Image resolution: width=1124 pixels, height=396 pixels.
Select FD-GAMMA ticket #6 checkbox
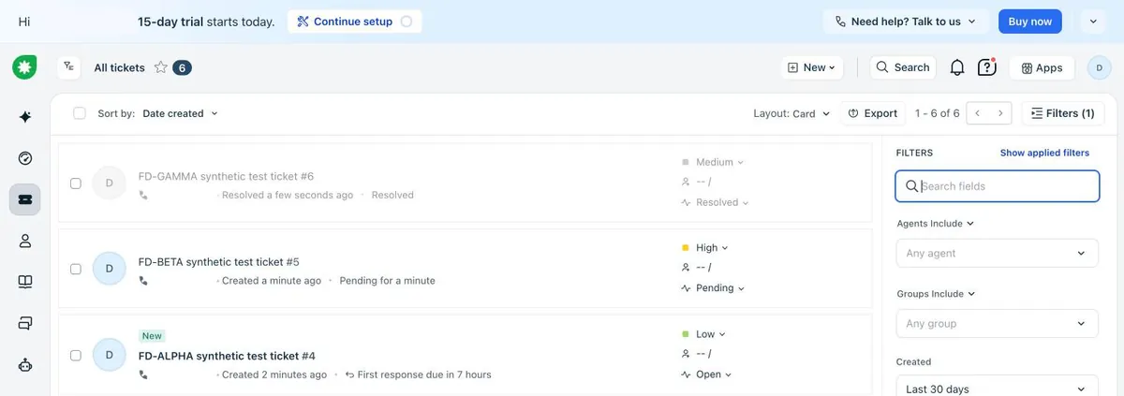[76, 183]
